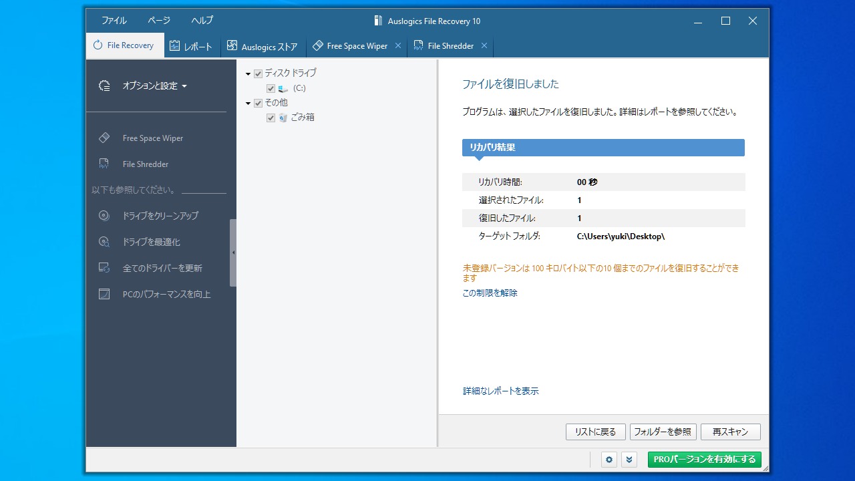Open the ファイル menu
This screenshot has height=481, width=855.
tap(114, 21)
